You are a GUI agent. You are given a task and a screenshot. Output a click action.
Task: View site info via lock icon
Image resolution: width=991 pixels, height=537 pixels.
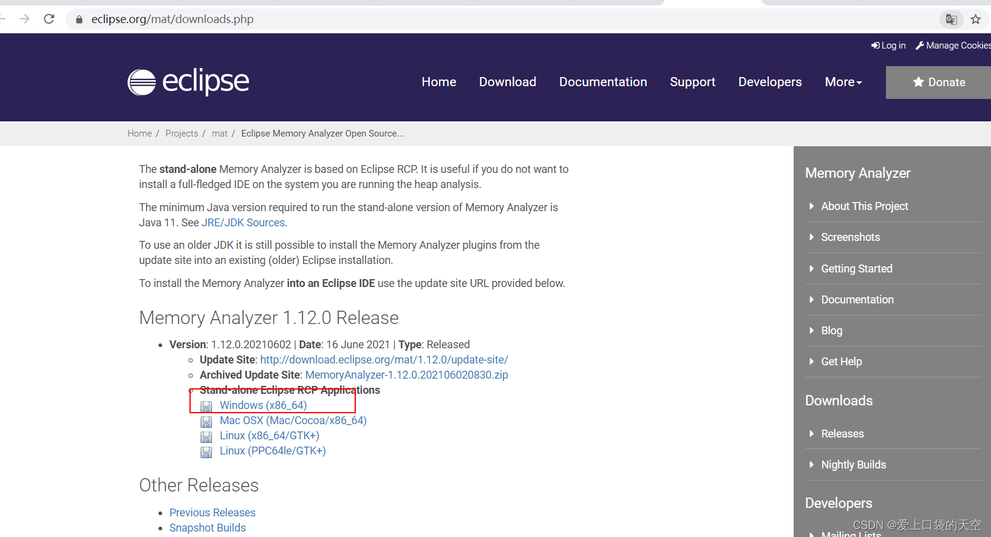pyautogui.click(x=79, y=19)
